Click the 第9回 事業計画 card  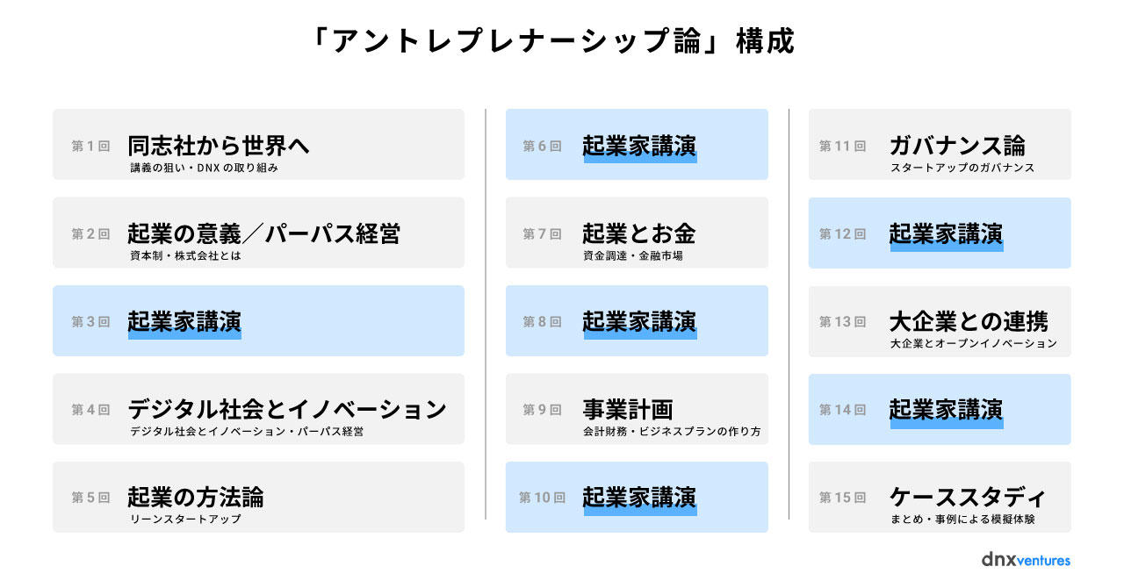637,409
